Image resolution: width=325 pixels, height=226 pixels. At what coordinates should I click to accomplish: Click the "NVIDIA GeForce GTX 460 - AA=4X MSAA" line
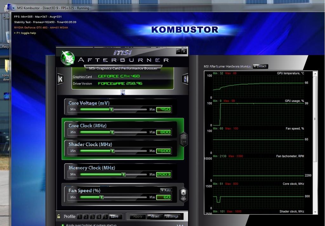[x=41, y=27]
